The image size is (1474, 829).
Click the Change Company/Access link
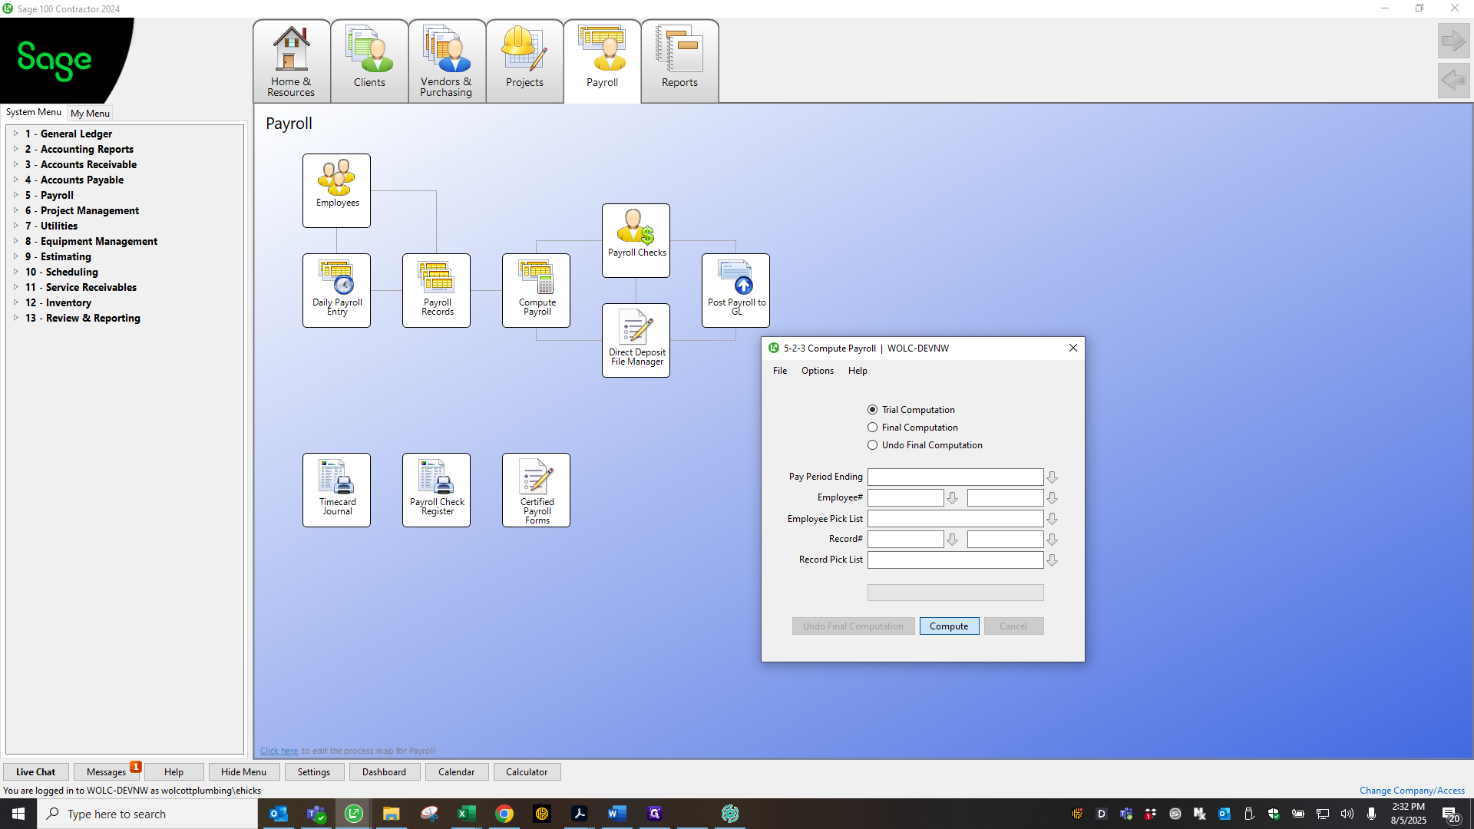[1412, 791]
